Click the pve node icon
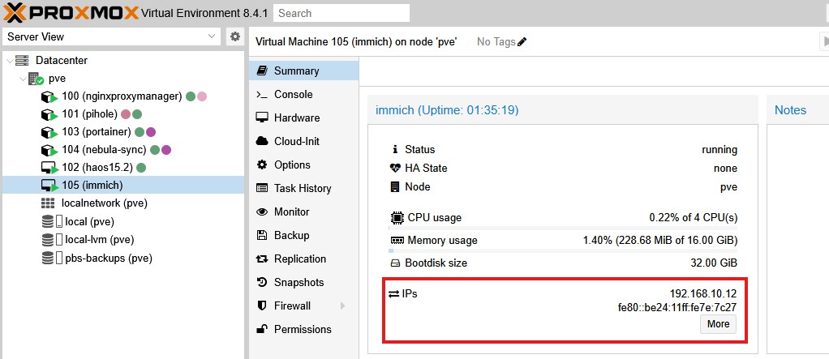The width and height of the screenshot is (829, 359). [36, 79]
